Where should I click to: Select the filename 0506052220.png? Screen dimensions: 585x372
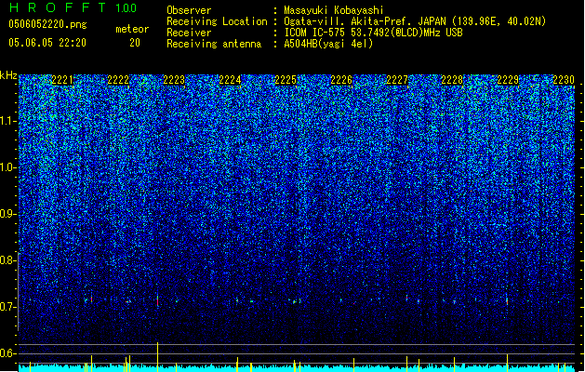tap(47, 24)
